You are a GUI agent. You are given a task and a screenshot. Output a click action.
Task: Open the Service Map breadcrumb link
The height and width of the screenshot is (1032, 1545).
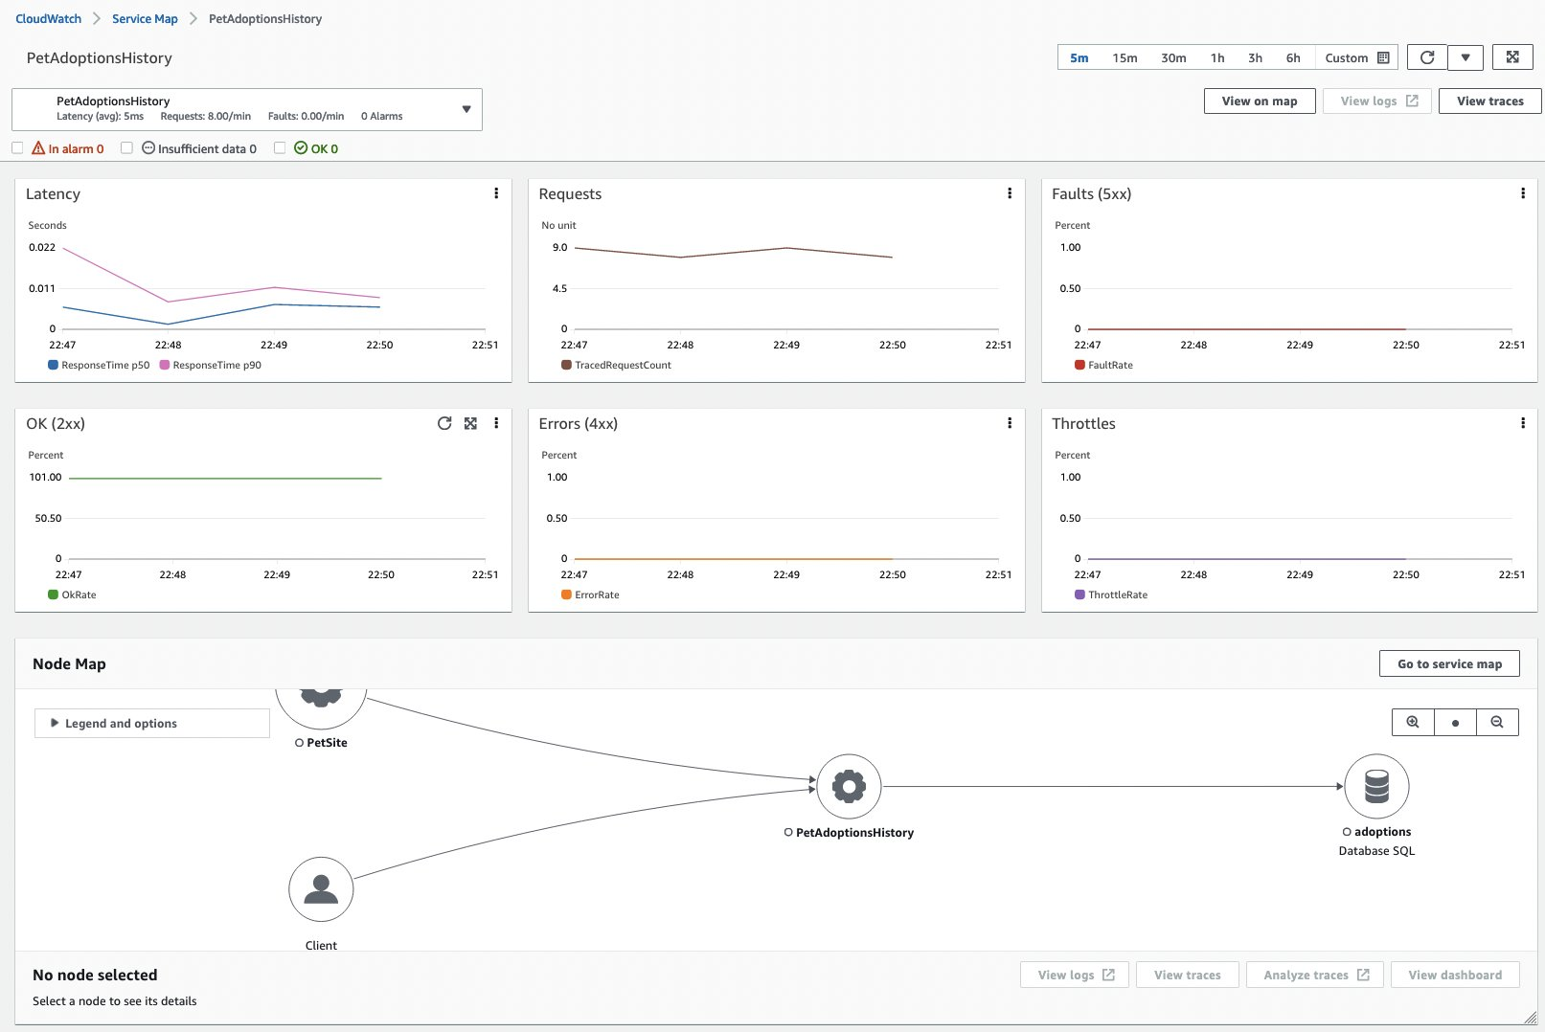[145, 18]
